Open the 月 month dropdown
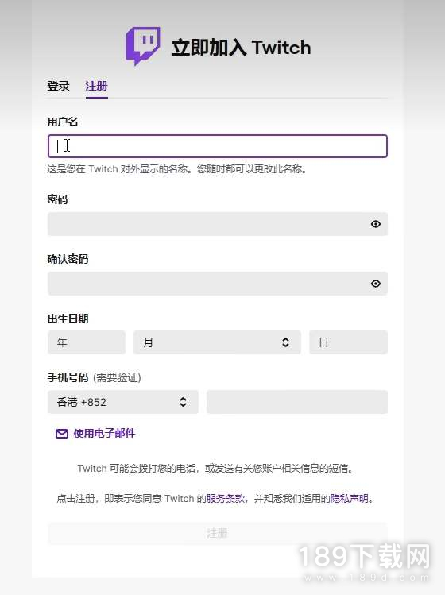 217,342
